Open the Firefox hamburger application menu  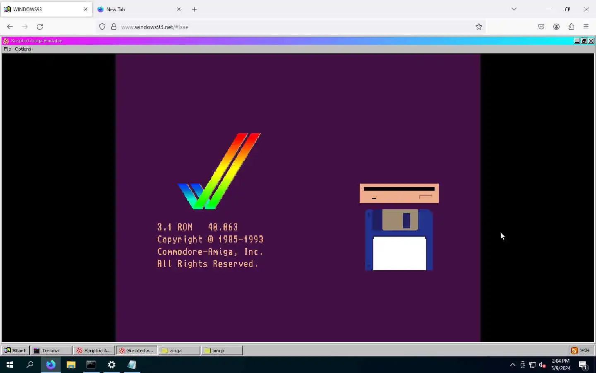pos(586,27)
